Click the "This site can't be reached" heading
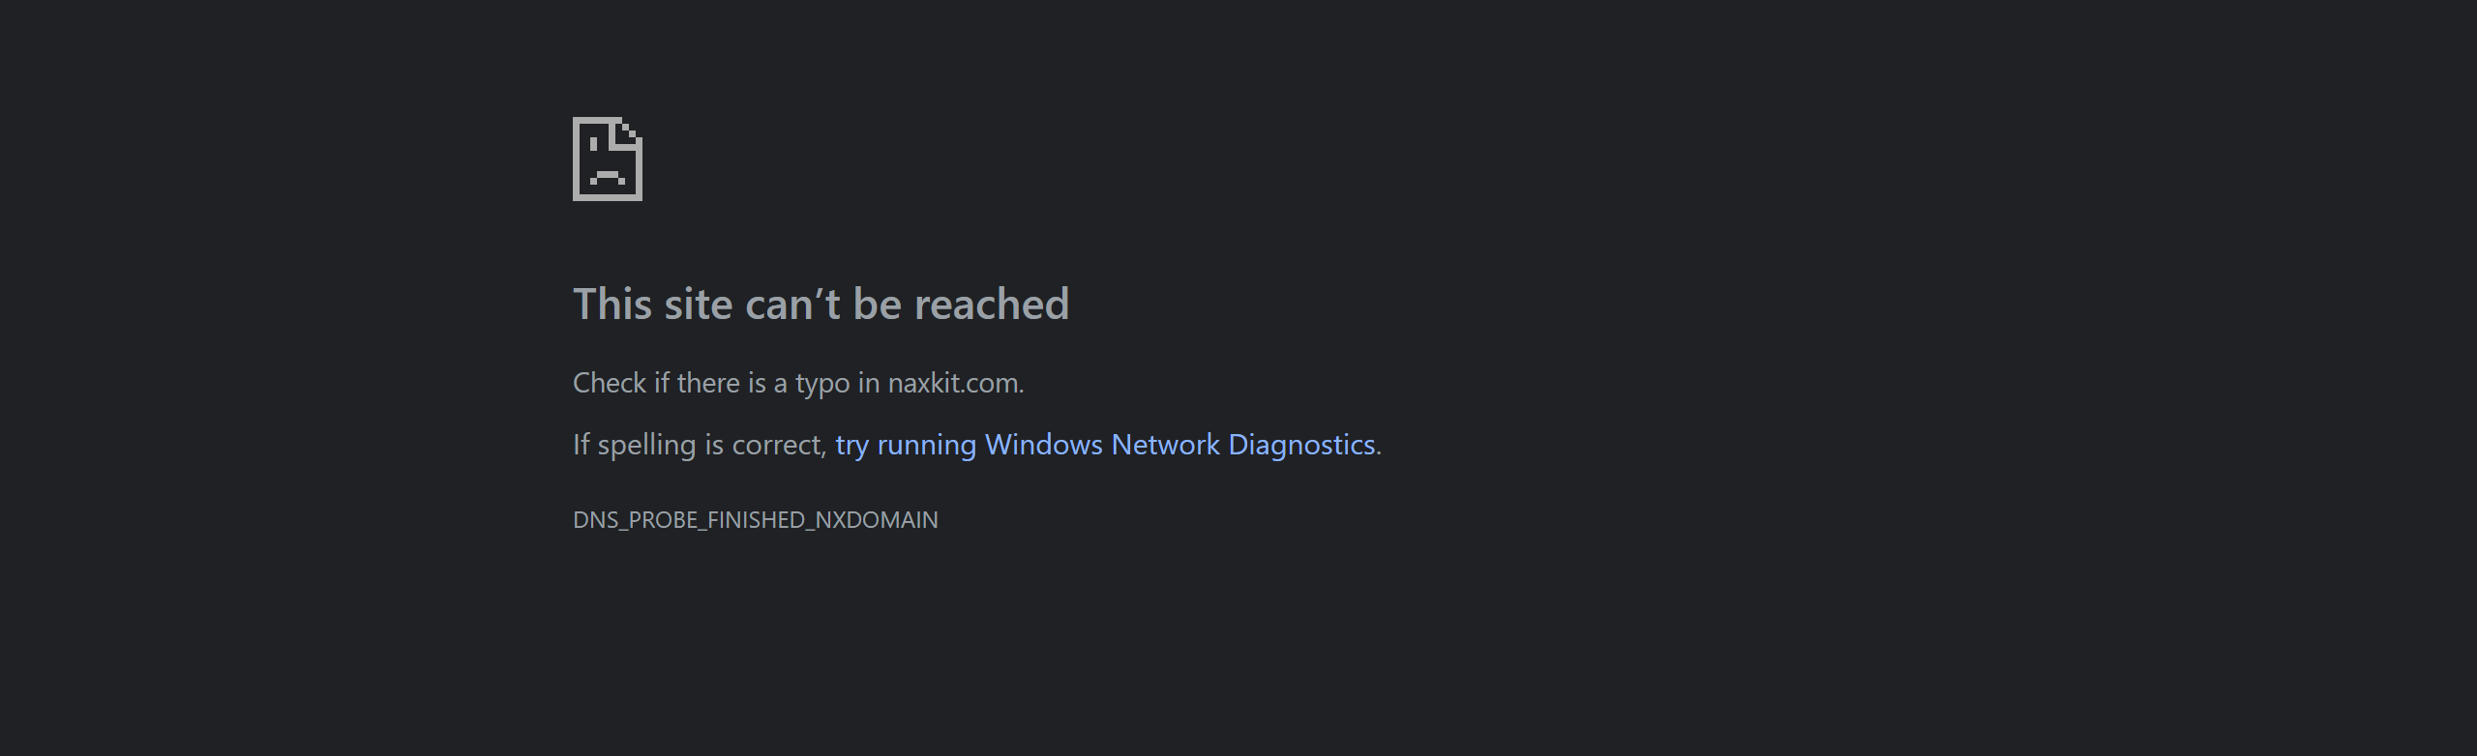The height and width of the screenshot is (756, 2477). pos(821,304)
